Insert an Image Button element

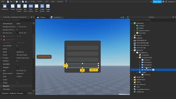pos(42,8)
